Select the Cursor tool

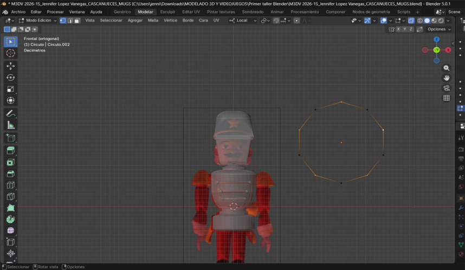click(x=10, y=53)
